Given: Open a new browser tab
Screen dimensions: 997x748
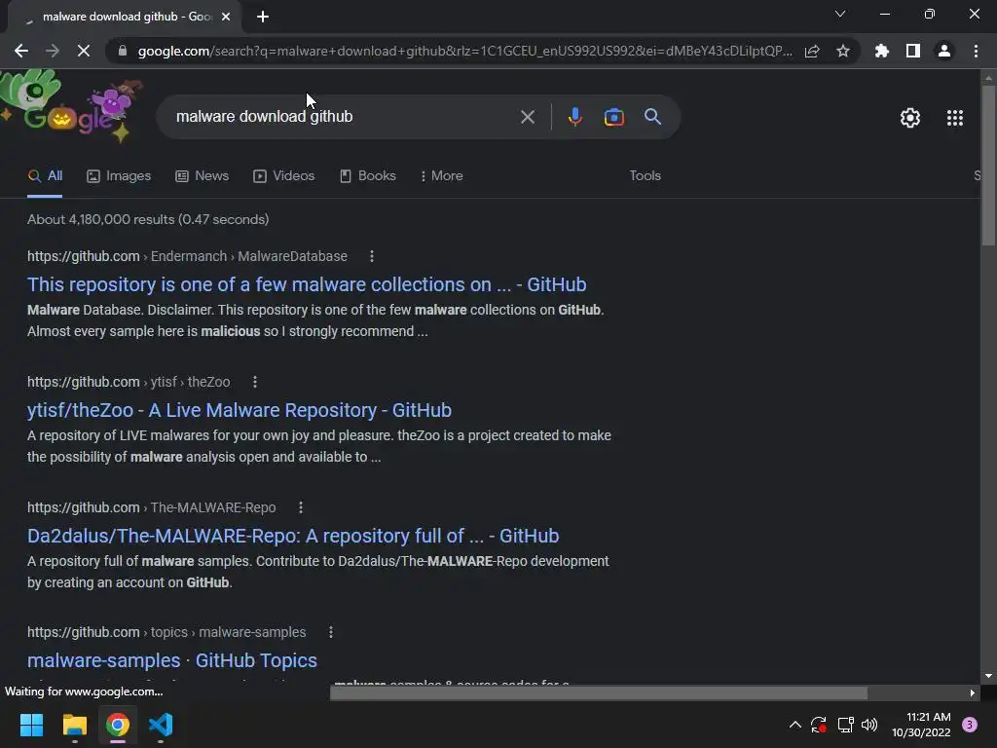Looking at the screenshot, I should [263, 17].
